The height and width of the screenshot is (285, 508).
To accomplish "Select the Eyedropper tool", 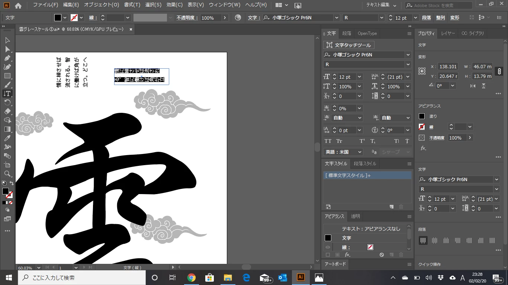I will pyautogui.click(x=7, y=138).
